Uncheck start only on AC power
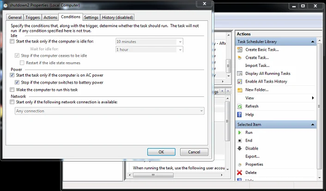 pos(12,75)
